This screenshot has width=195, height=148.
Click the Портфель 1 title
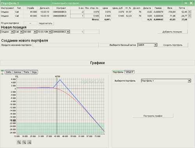(x=10, y=3)
